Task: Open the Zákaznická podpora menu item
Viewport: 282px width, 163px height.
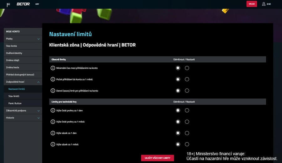Action: click(x=23, y=111)
